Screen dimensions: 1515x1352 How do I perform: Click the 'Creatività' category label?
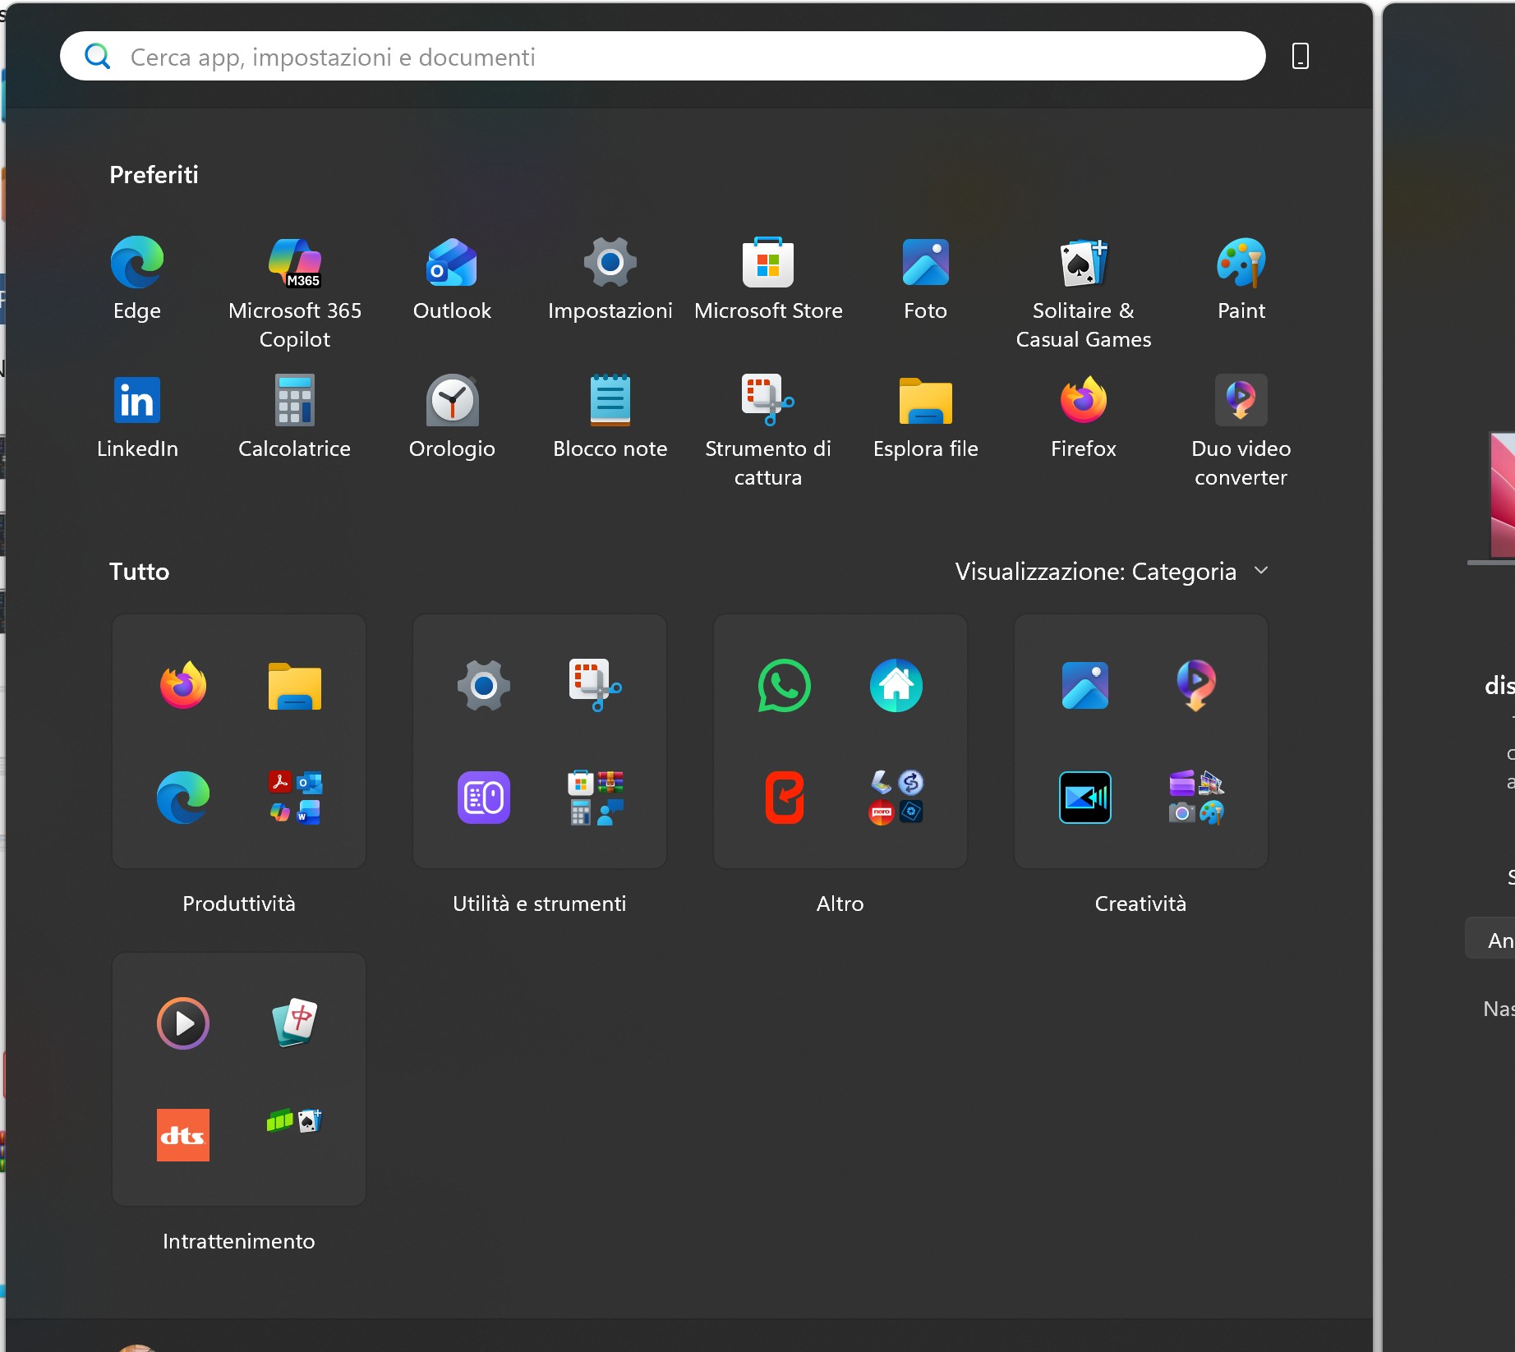click(1141, 904)
